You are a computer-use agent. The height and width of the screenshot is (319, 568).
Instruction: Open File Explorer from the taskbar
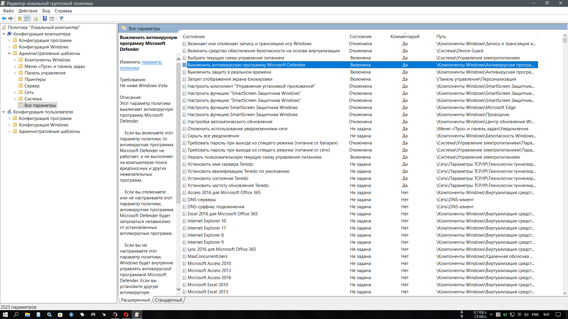coord(27,315)
